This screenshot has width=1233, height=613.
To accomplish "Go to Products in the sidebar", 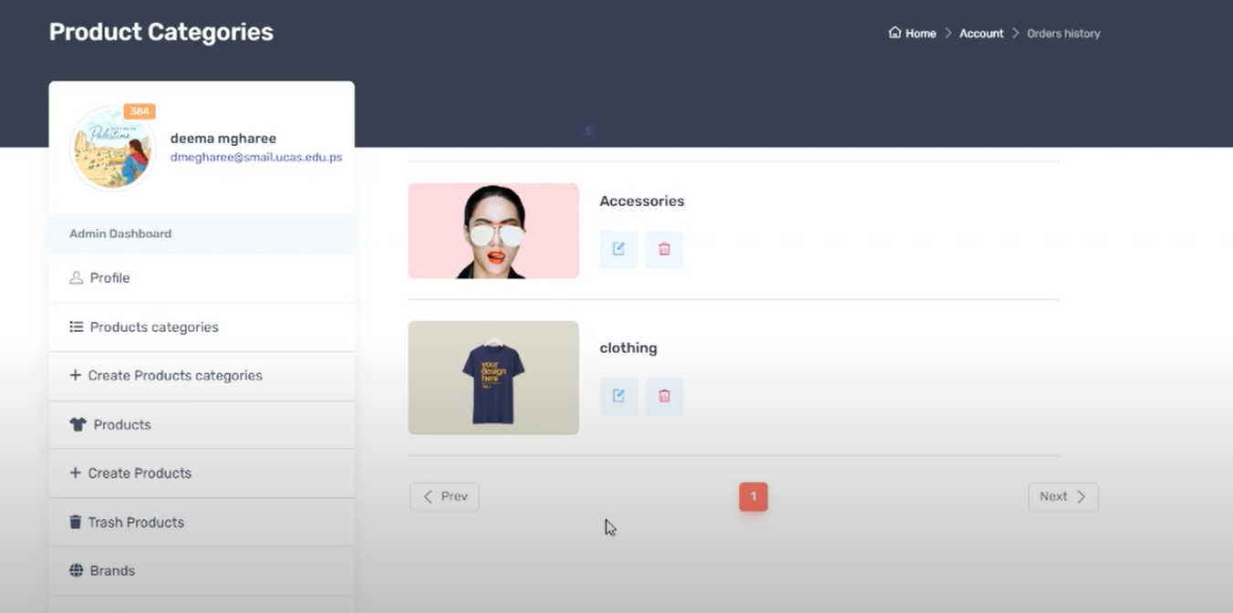I will 202,424.
